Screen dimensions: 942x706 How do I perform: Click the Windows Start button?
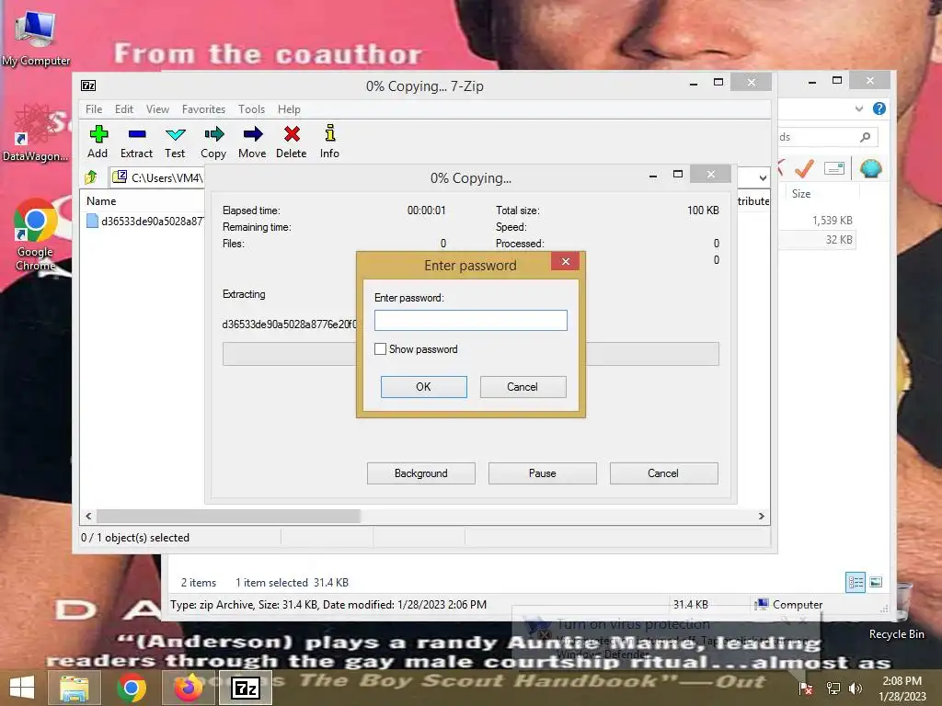click(x=22, y=688)
